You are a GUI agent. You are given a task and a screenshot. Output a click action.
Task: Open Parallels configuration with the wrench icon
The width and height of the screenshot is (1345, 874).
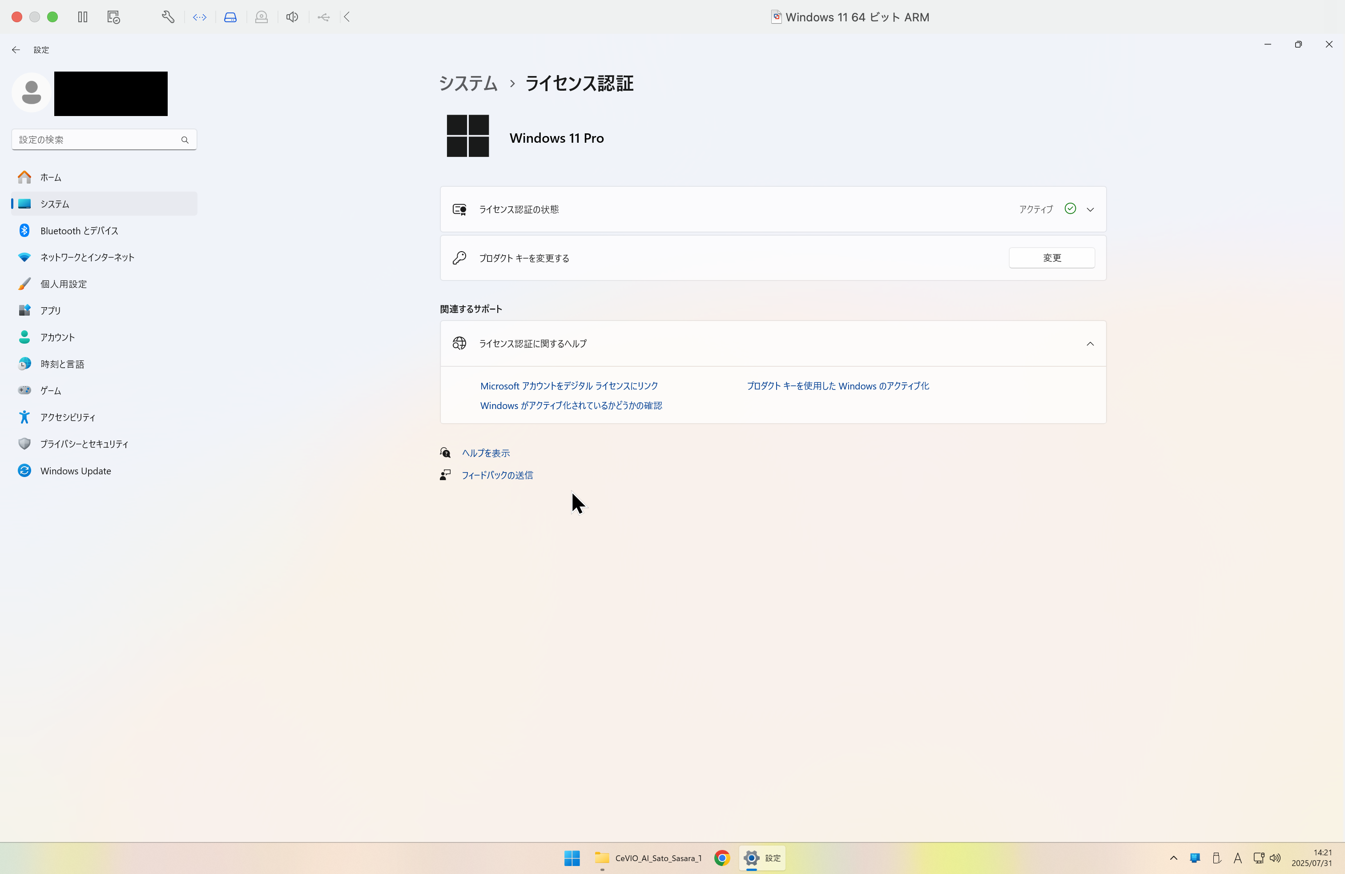pyautogui.click(x=167, y=17)
